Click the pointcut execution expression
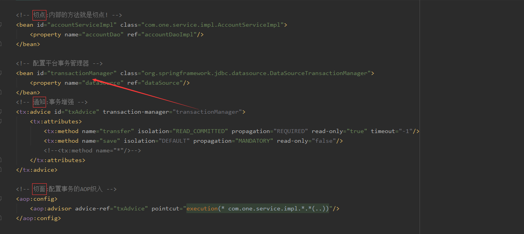 click(x=258, y=208)
